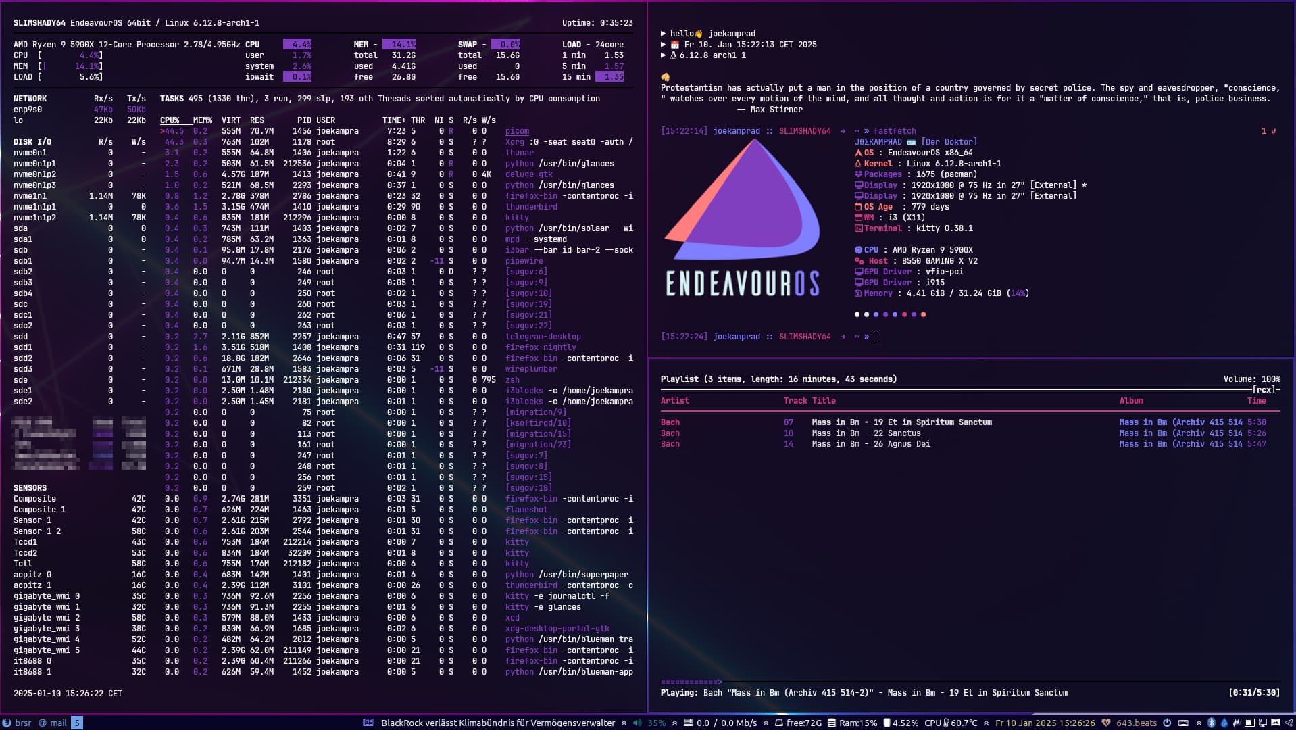The image size is (1296, 730).
Task: Click the EndeavourOS logo in fastfetch output
Action: coord(743,217)
